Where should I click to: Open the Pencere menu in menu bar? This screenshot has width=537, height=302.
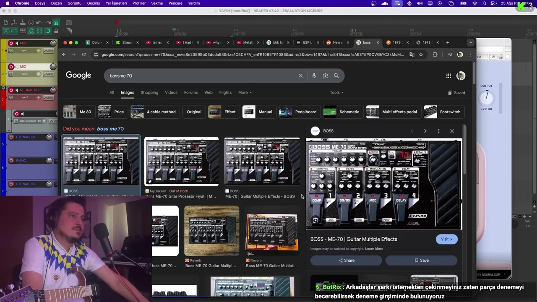(175, 3)
